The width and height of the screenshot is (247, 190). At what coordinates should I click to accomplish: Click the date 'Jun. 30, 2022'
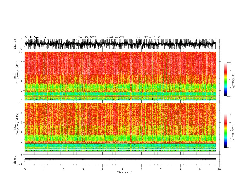[x=87, y=37]
